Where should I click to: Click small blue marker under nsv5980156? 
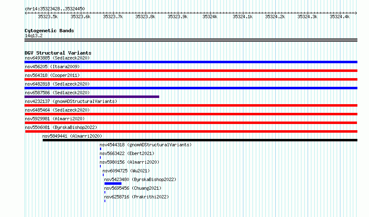click(100, 166)
